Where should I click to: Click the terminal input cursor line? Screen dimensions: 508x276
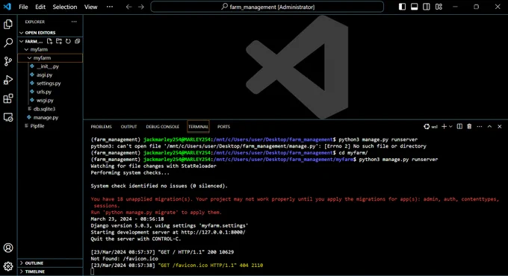pyautogui.click(x=93, y=272)
